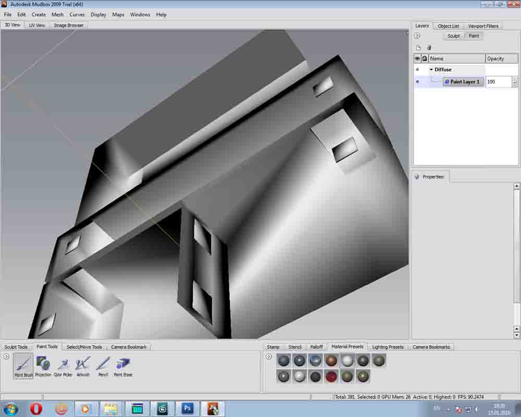Choose the Pencil tool
Image resolution: width=521 pixels, height=417 pixels.
(103, 365)
